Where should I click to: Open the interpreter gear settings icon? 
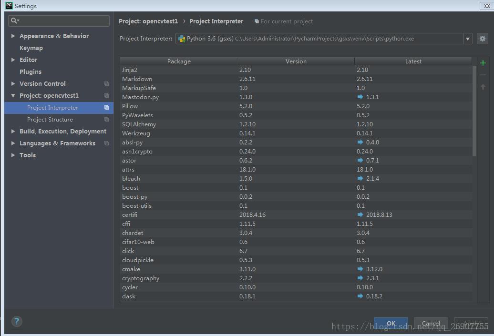coord(483,39)
